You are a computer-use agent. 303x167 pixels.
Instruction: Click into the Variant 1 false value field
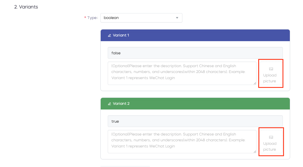click(x=195, y=53)
